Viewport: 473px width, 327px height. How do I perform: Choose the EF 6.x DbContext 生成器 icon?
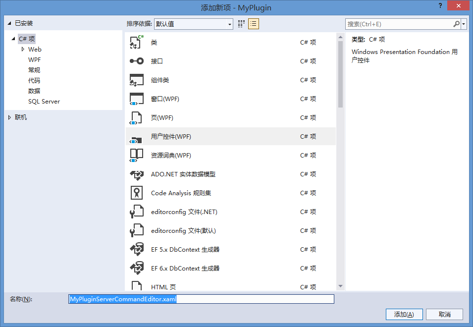pos(137,268)
